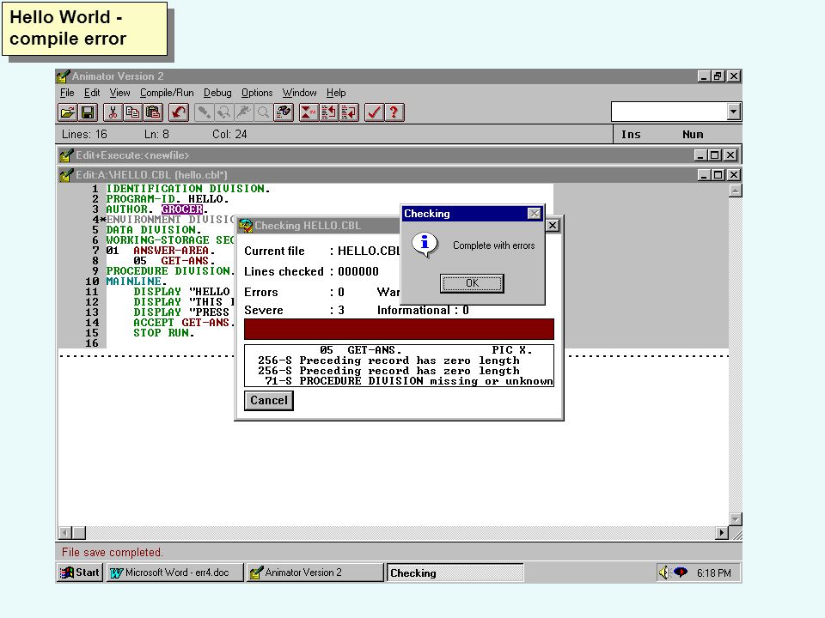Screen dimensions: 825x618
Task: Click the red tray icon beside the clock
Action: [681, 573]
